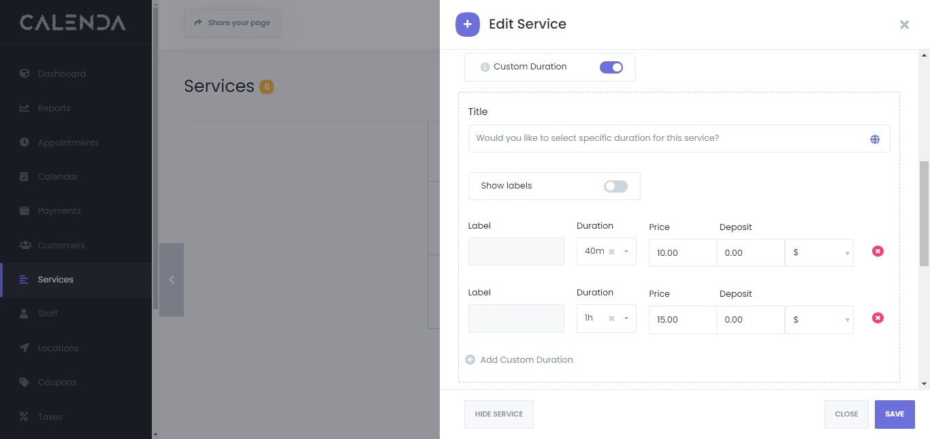Go to Coupons in the sidebar
Image resolution: width=930 pixels, height=439 pixels.
(57, 382)
